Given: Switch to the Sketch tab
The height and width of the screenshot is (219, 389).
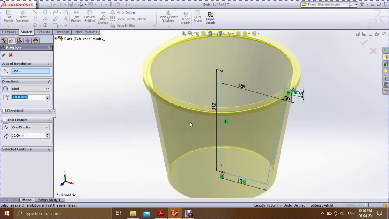Looking at the screenshot, I should pyautogui.click(x=26, y=32).
